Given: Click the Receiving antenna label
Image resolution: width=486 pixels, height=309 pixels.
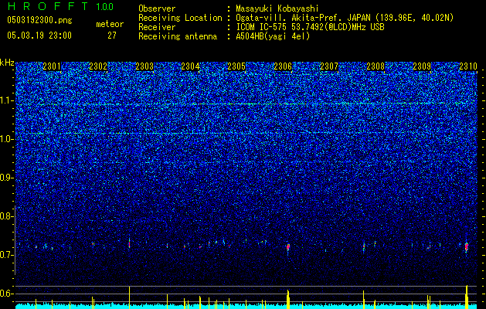Looking at the screenshot, I should point(178,36).
